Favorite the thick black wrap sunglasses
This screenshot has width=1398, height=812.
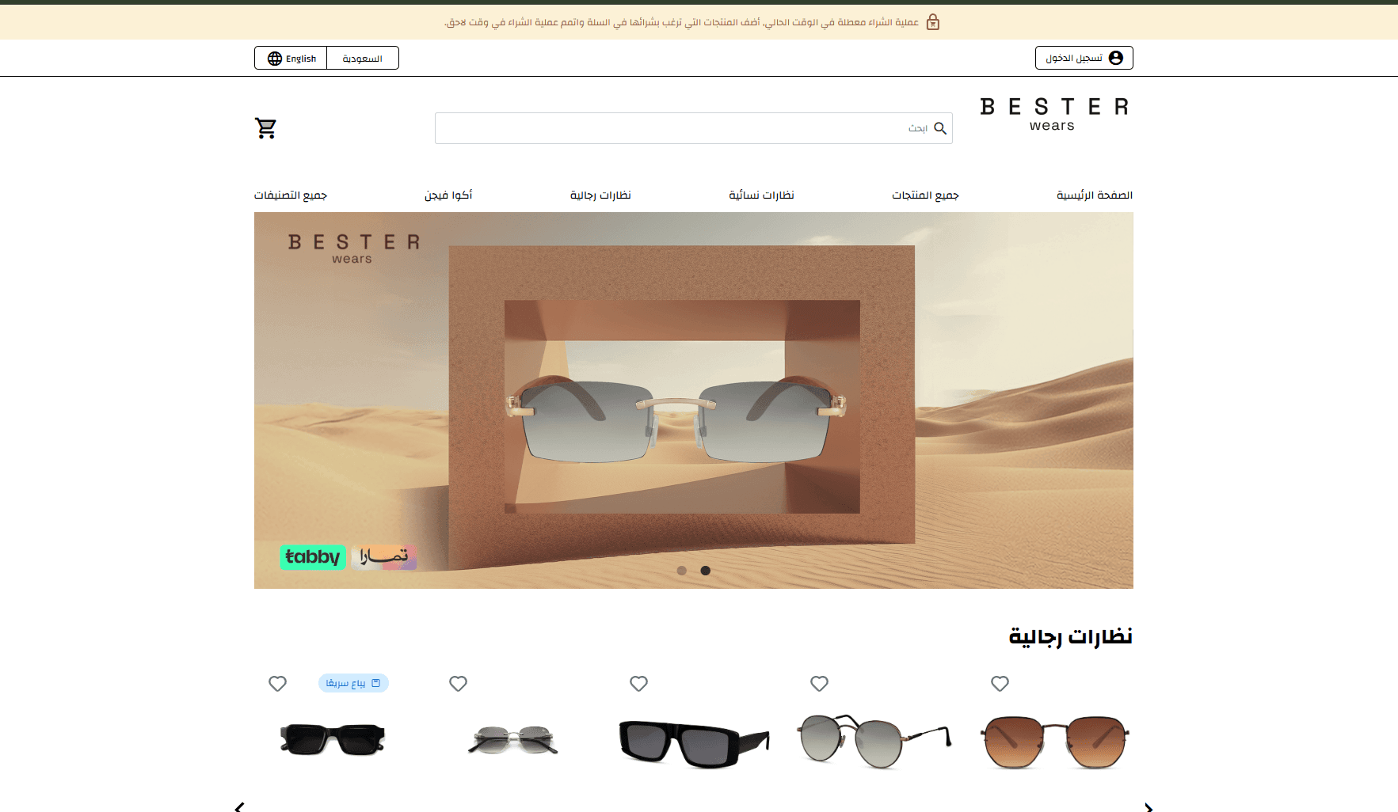tap(638, 684)
